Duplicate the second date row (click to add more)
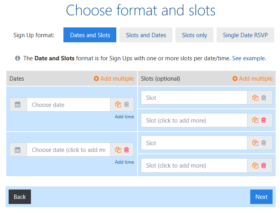 [118, 150]
